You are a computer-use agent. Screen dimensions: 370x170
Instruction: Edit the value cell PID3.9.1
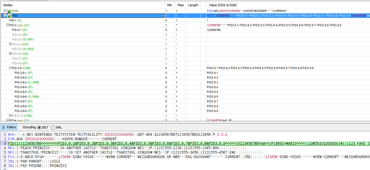[x=288, y=73]
